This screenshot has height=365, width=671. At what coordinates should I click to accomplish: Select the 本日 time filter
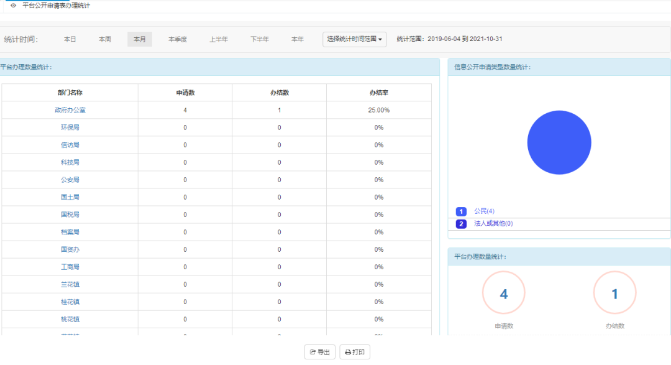coord(70,39)
